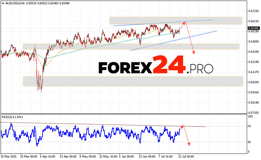Click the 0.67230 price axis label
This screenshot has width=261, height=160.
pyautogui.click(x=253, y=11)
